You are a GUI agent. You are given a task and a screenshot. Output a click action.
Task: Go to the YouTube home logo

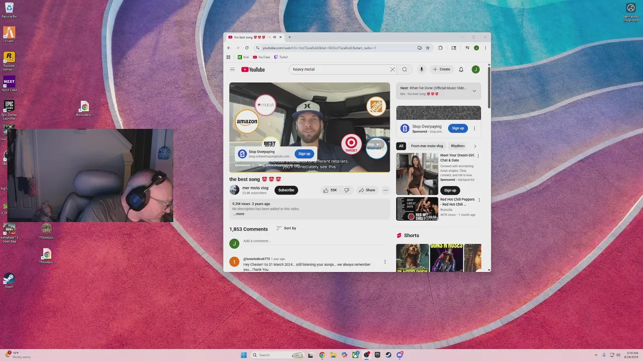(253, 70)
